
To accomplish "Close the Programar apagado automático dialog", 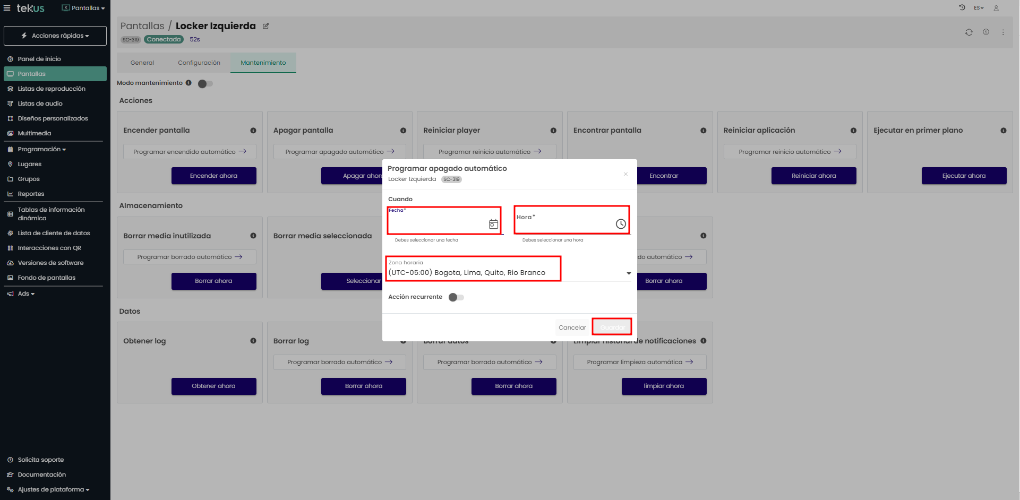I will coord(625,174).
